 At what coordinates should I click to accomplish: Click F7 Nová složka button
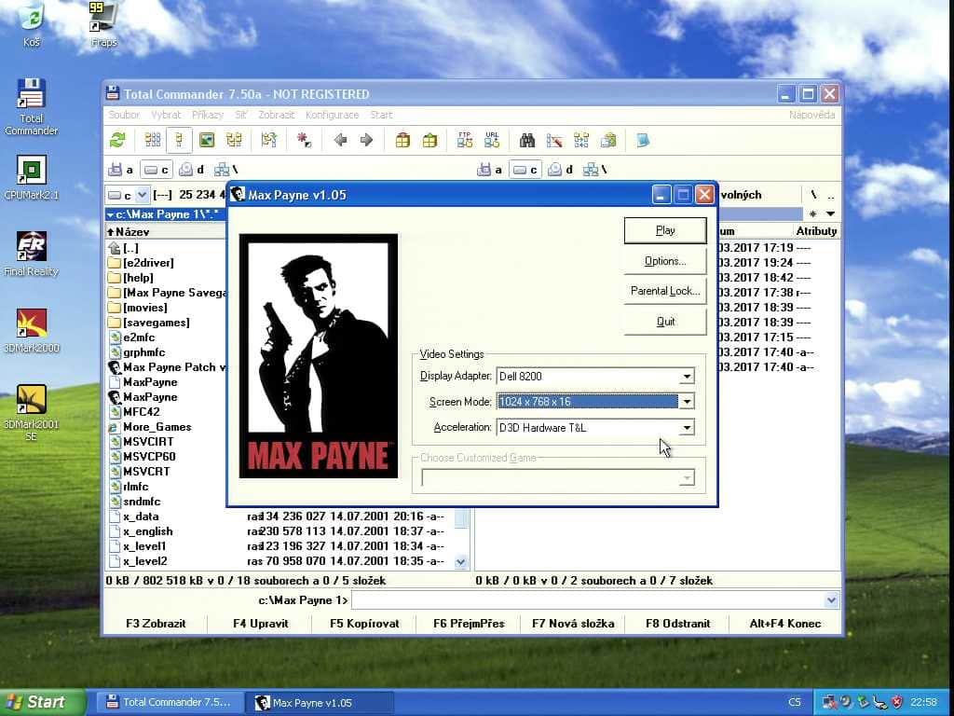point(573,624)
